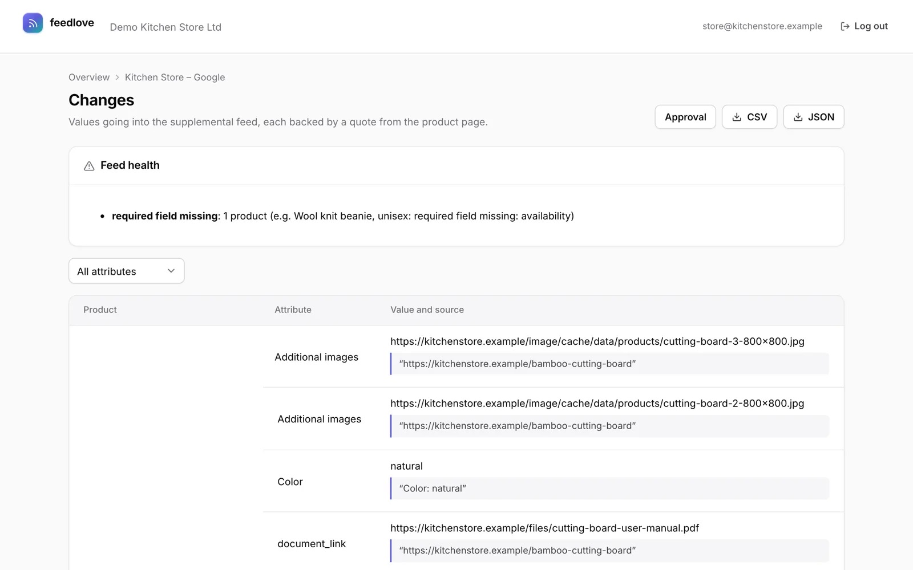Screen dimensions: 913x570
Task: Go to Overview breadcrumb link
Action: point(89,78)
